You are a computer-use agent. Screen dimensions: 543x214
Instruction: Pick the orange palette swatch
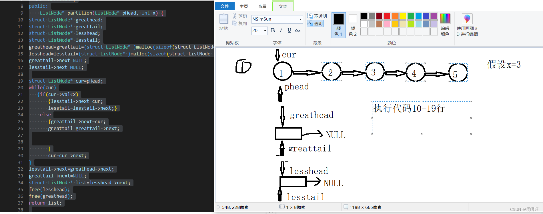click(395, 16)
